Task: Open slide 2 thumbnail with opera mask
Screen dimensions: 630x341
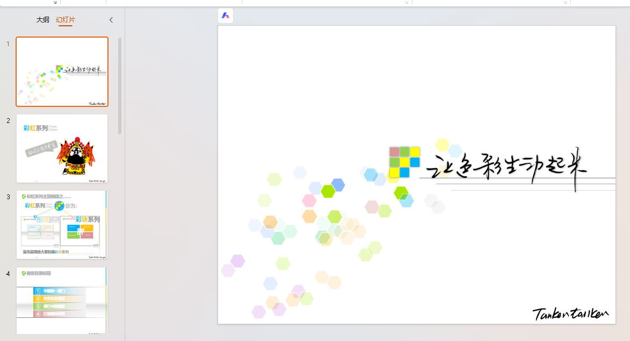Action: (62, 149)
